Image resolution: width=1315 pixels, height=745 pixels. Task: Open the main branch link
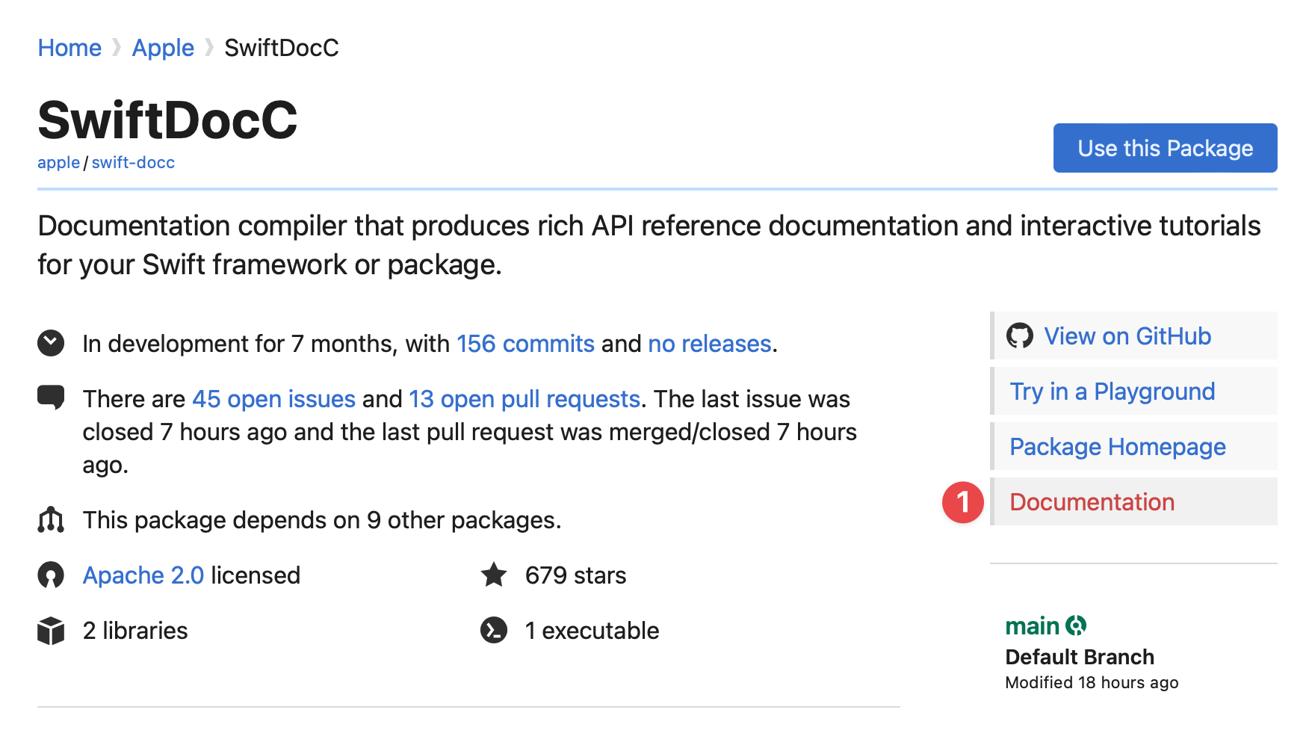point(1033,625)
